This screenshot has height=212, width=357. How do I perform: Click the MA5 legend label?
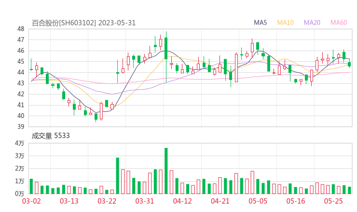(260, 23)
